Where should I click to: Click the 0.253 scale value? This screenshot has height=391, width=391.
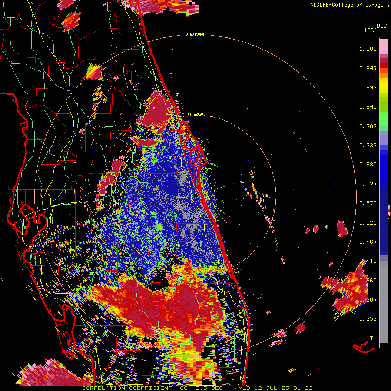pyautogui.click(x=368, y=319)
